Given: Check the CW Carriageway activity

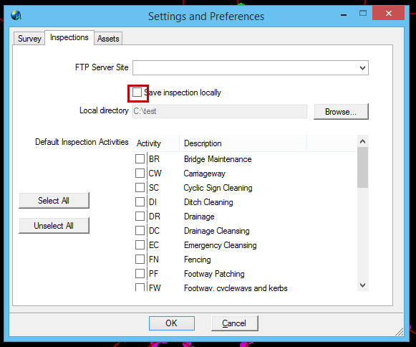Looking at the screenshot, I should 140,173.
